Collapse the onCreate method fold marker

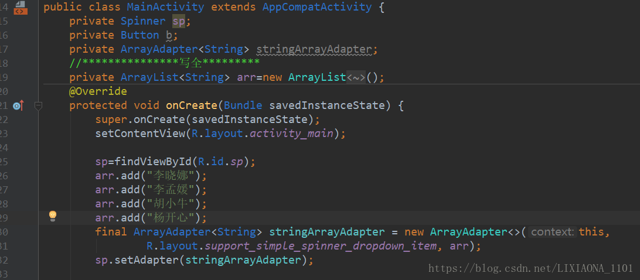(x=38, y=106)
